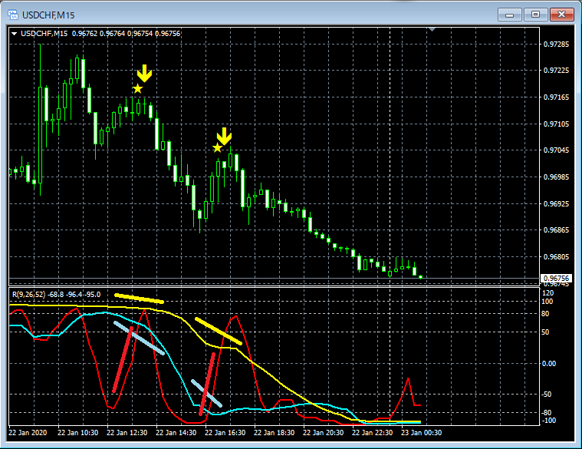Click price scale label 0.96985
Screen dimensions: 582x449
tap(556, 177)
